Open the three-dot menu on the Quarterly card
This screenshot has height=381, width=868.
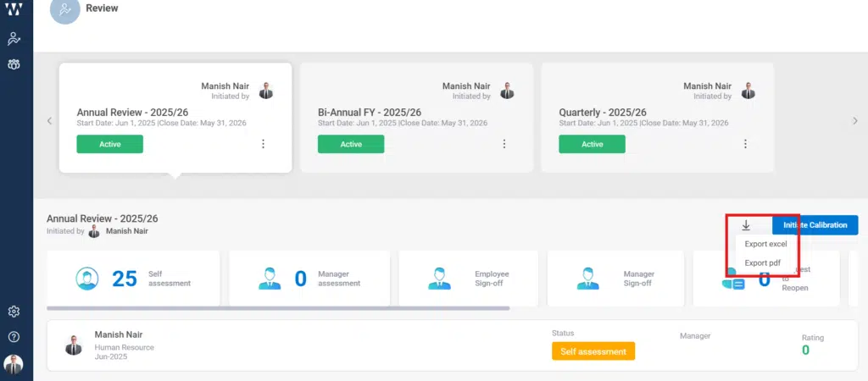point(745,144)
